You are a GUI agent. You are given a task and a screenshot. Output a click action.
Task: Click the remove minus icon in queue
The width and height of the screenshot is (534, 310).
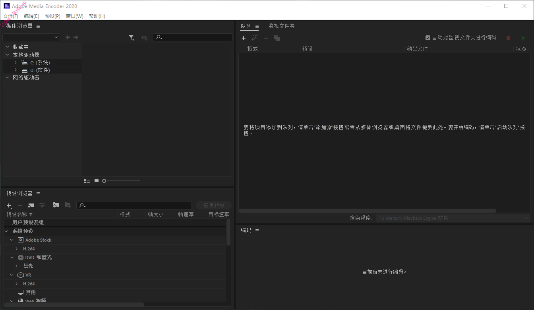click(x=266, y=38)
